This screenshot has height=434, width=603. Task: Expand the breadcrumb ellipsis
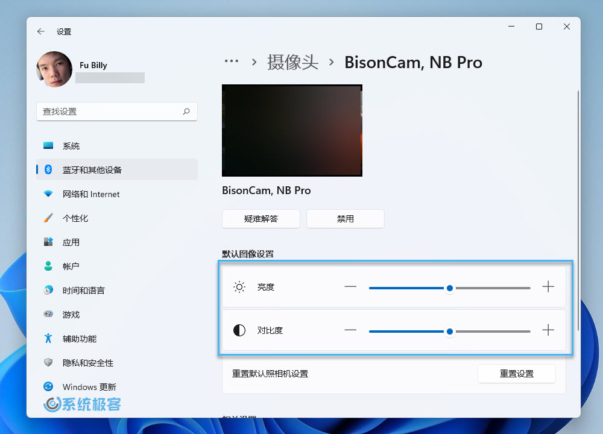coord(232,61)
